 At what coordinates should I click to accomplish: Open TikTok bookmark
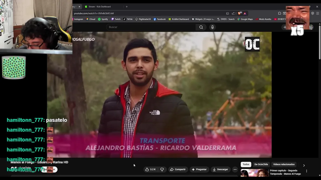coord(128,19)
